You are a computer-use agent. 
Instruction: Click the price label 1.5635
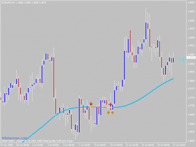[x=191, y=132]
